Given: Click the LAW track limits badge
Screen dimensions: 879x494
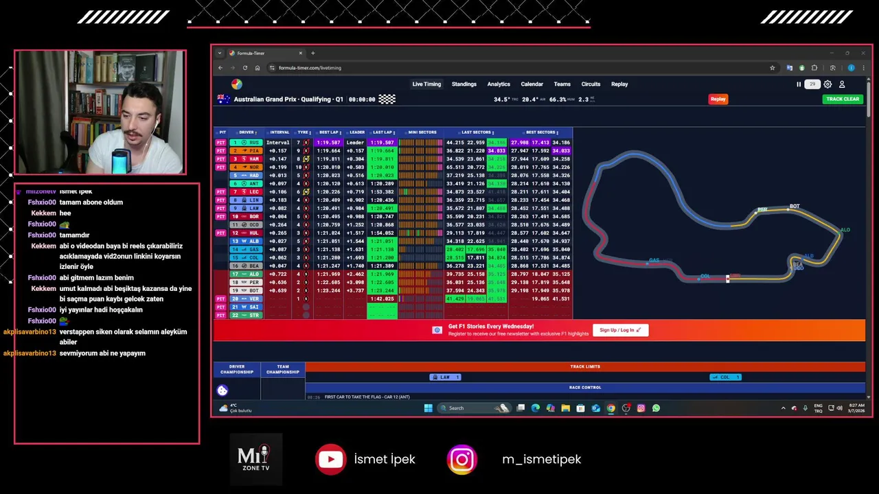Looking at the screenshot, I should pyautogui.click(x=445, y=377).
